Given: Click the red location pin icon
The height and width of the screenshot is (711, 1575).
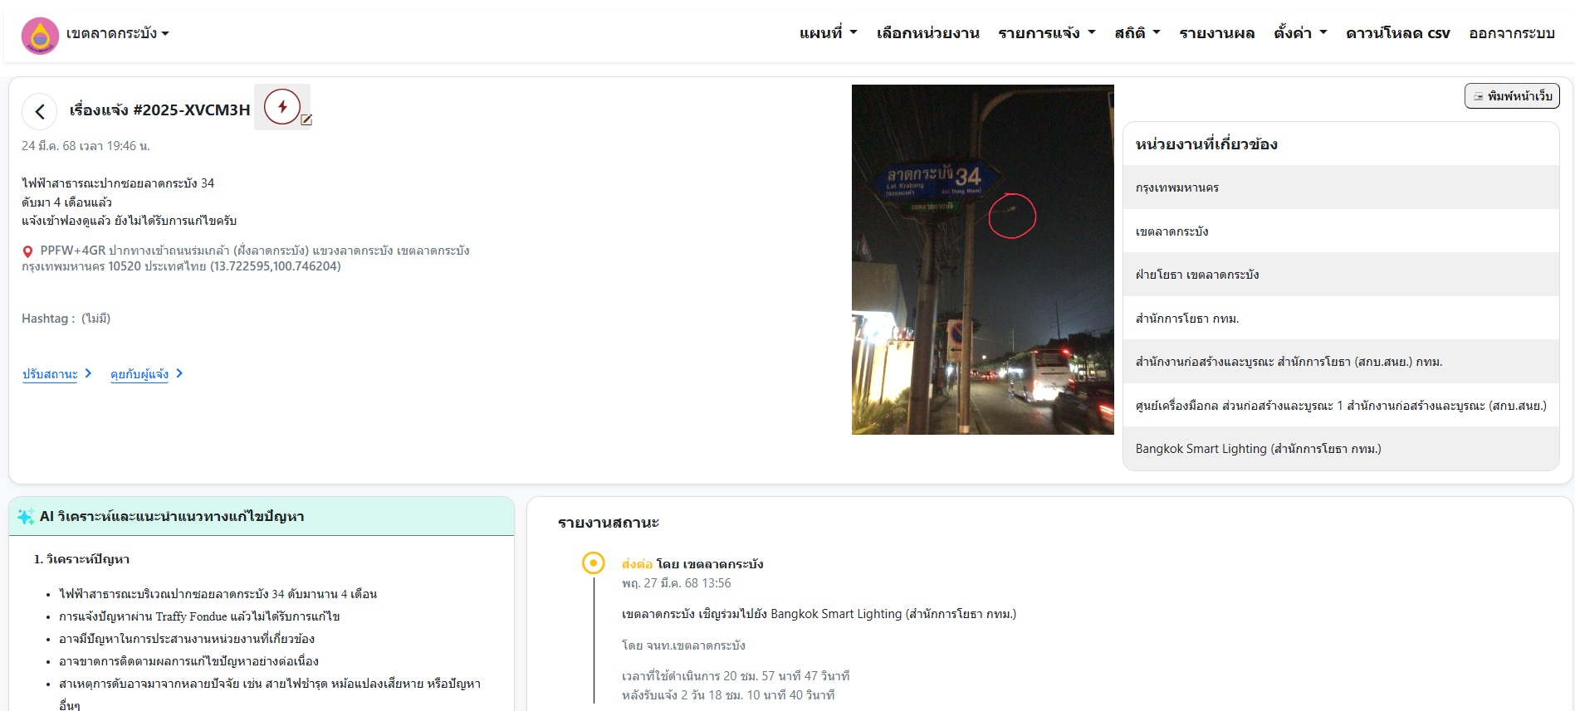Looking at the screenshot, I should click(x=27, y=251).
